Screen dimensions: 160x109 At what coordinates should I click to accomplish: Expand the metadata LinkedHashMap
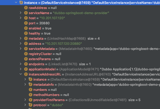(21, 38)
